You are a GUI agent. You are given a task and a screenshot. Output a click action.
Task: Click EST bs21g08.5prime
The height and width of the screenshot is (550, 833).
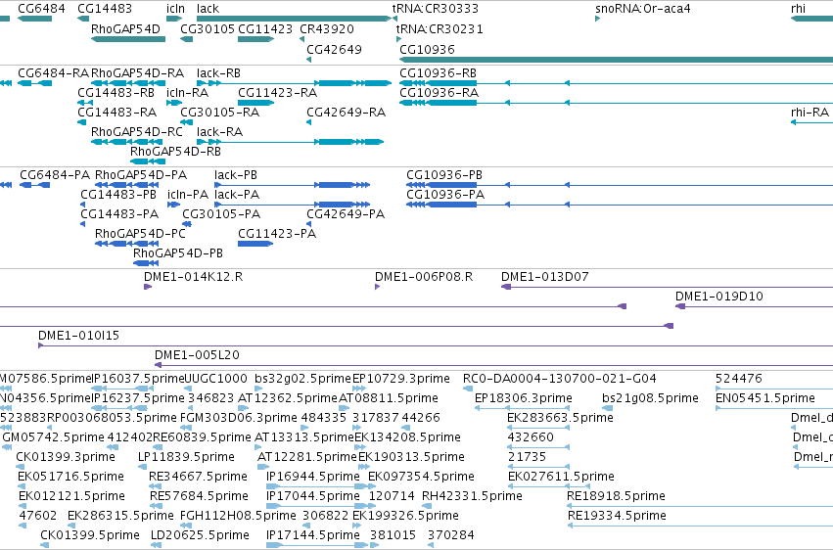650,398
